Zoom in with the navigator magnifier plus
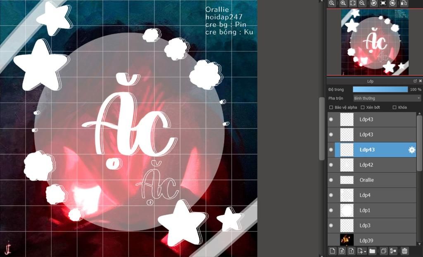Screen dimensions: 423x257 click(343, 3)
